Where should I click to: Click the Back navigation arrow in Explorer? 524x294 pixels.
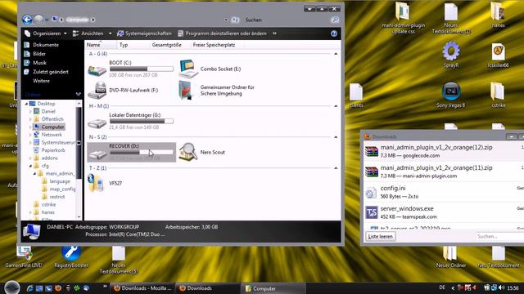coord(27,20)
